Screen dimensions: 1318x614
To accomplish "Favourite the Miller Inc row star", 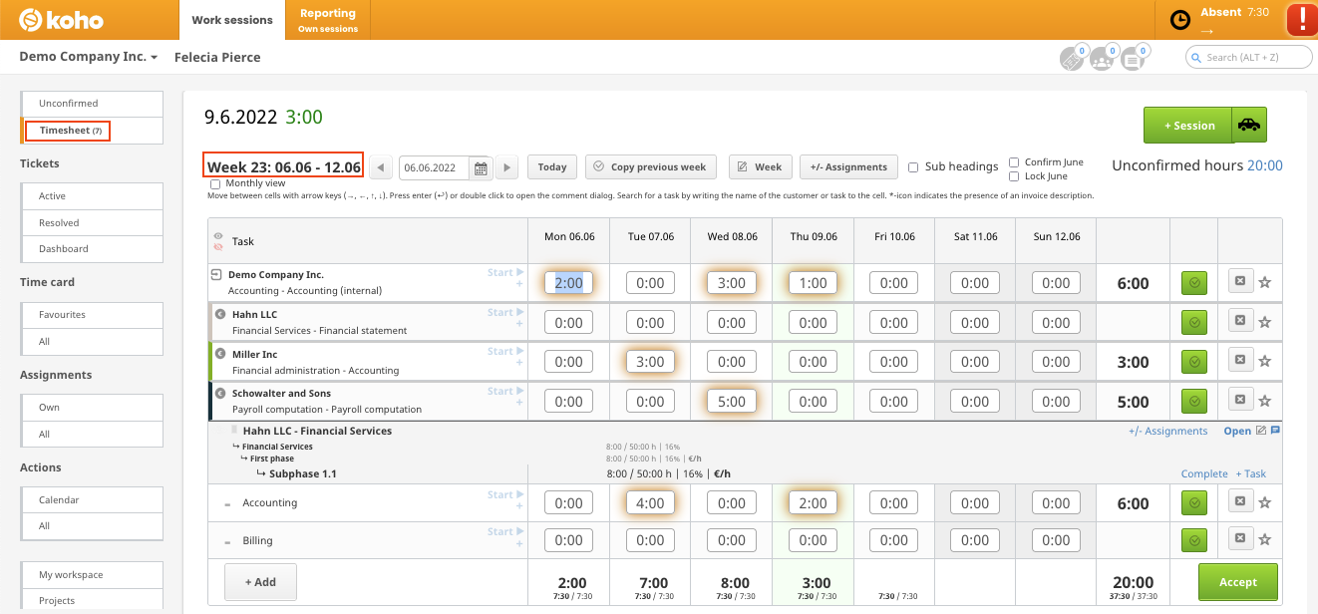I will coord(1265,362).
